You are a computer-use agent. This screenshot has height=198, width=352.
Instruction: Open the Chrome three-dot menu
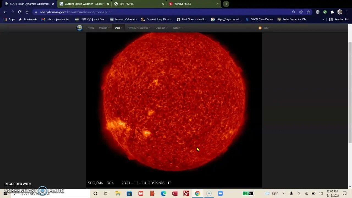(x=347, y=12)
